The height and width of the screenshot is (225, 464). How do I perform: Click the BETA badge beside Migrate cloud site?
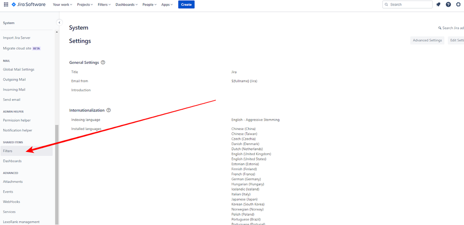click(36, 49)
